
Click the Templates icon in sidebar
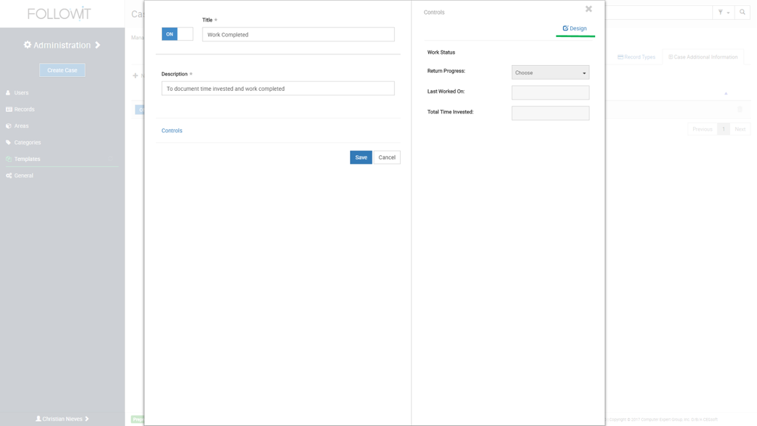pyautogui.click(x=8, y=159)
